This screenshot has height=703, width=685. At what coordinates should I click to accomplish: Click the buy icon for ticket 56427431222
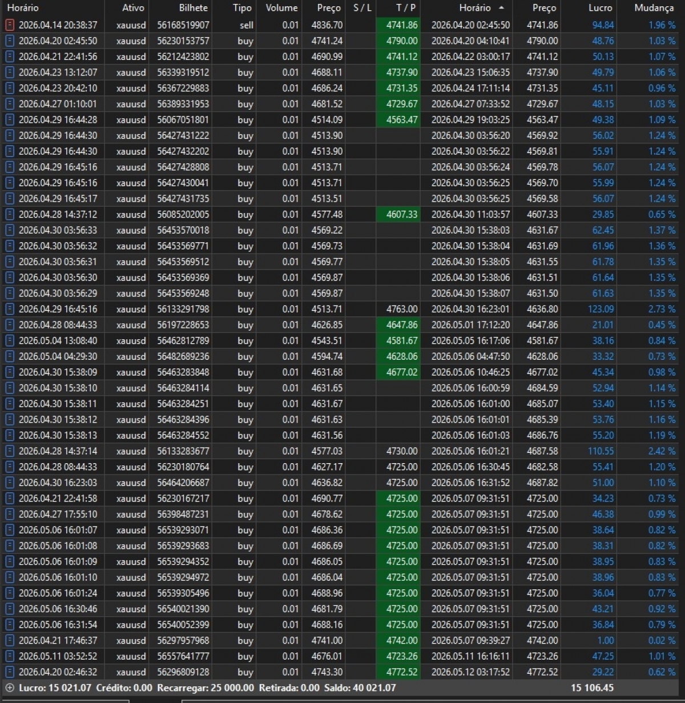9,136
